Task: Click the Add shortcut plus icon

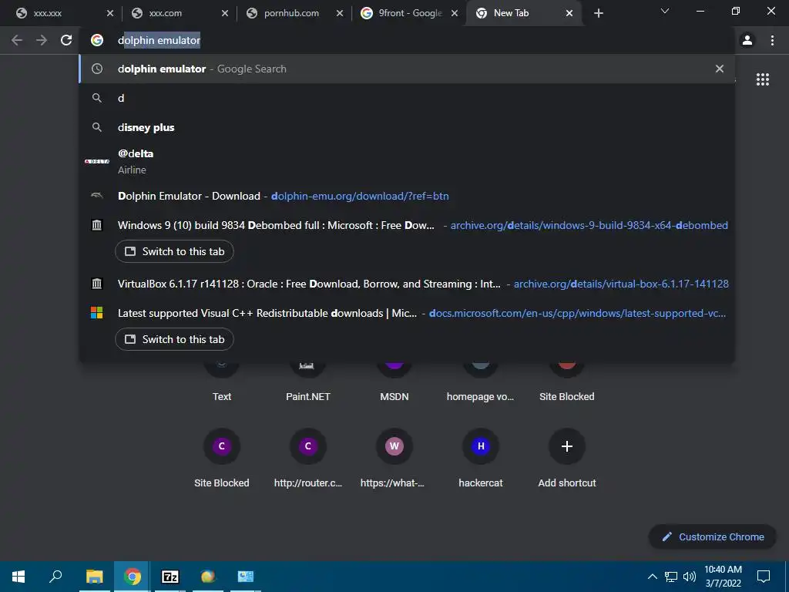Action: coord(566,446)
